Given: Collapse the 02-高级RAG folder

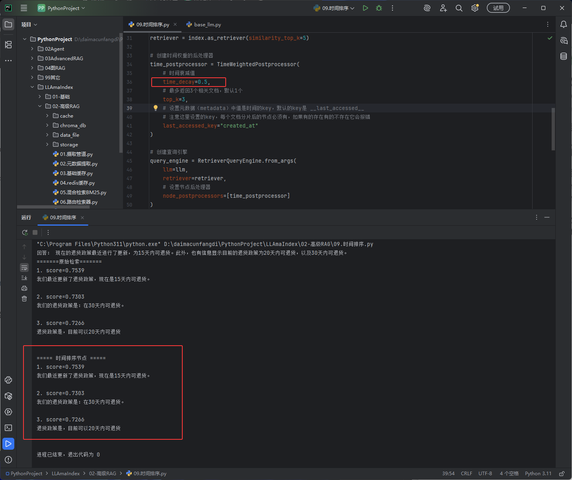Looking at the screenshot, I should pyautogui.click(x=40, y=106).
